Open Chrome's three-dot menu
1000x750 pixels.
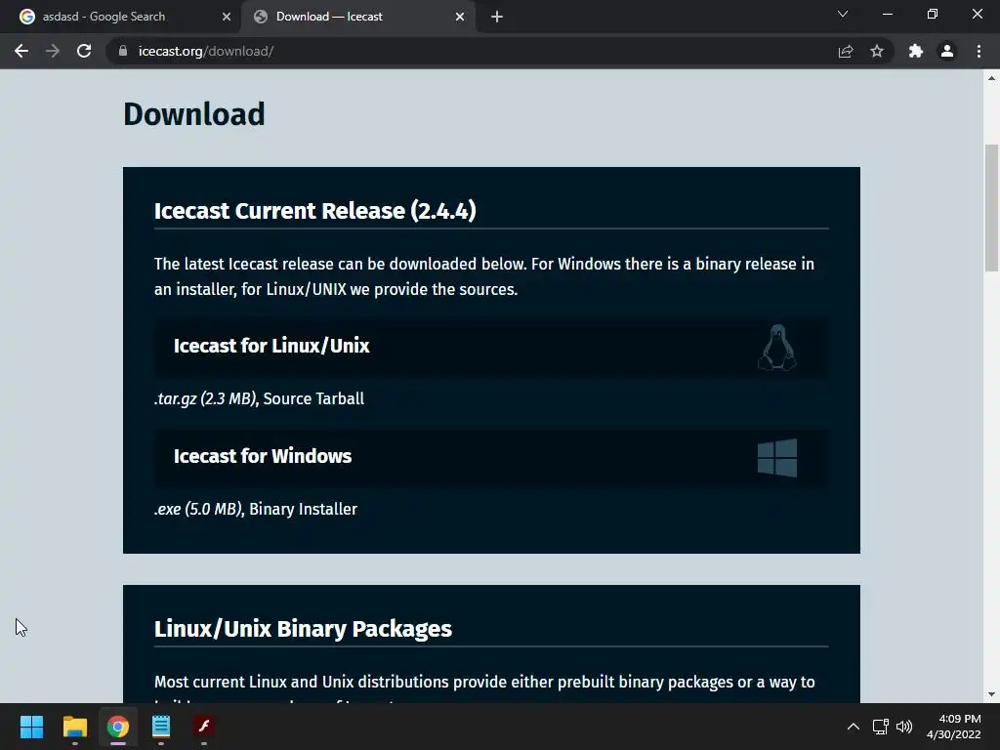tap(979, 51)
